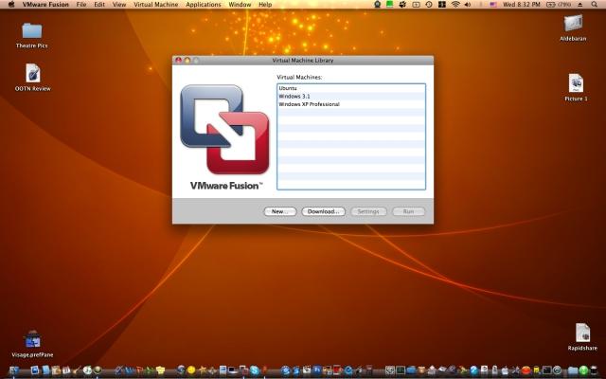This screenshot has height=379, width=606.
Task: Open the Trash in the Dock
Action: 594,370
